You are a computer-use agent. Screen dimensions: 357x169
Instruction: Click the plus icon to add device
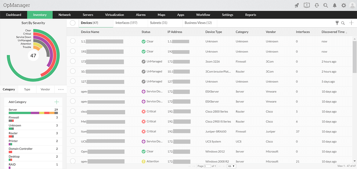[x=352, y=23]
